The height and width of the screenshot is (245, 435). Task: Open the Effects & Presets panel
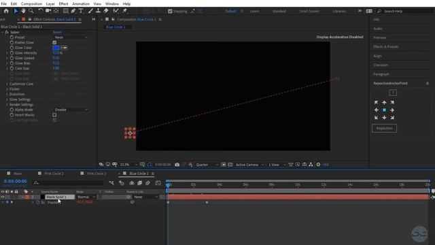386,47
